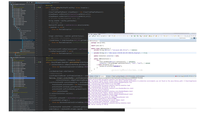Click the expand/collapse all icon in Project panel
Image resolution: width=207 pixels, height=113 pixels.
[x=29, y=2]
